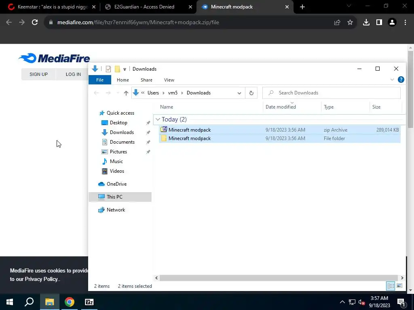This screenshot has width=414, height=310.
Task: Go up one folder level arrow
Action: point(126,93)
